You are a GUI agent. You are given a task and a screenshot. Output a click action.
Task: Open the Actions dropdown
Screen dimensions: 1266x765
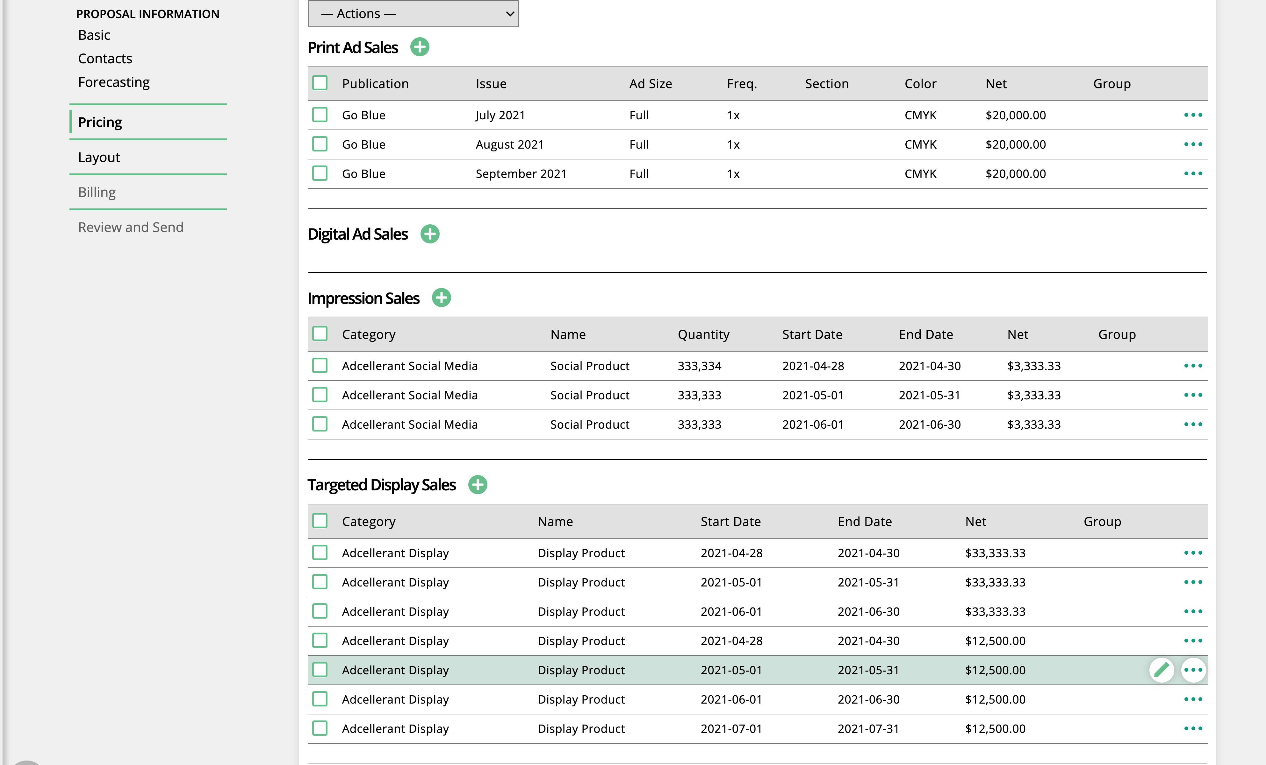413,14
